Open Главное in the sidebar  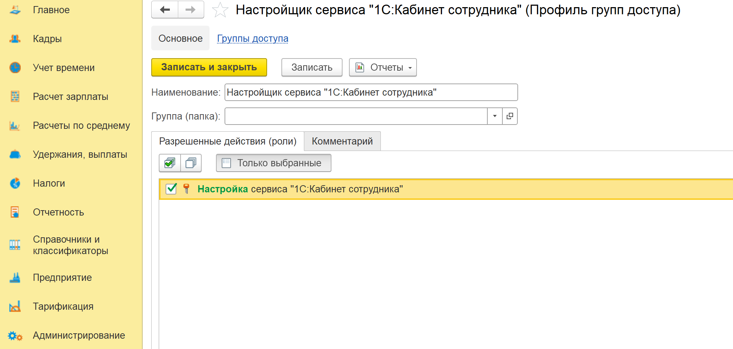[x=51, y=10]
